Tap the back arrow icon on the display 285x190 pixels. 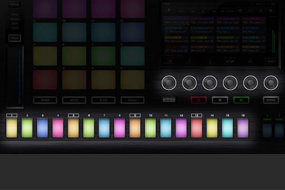click(x=240, y=10)
